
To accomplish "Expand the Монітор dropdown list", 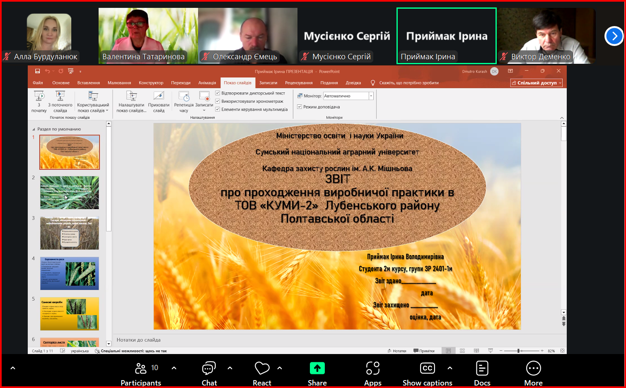I will point(371,96).
